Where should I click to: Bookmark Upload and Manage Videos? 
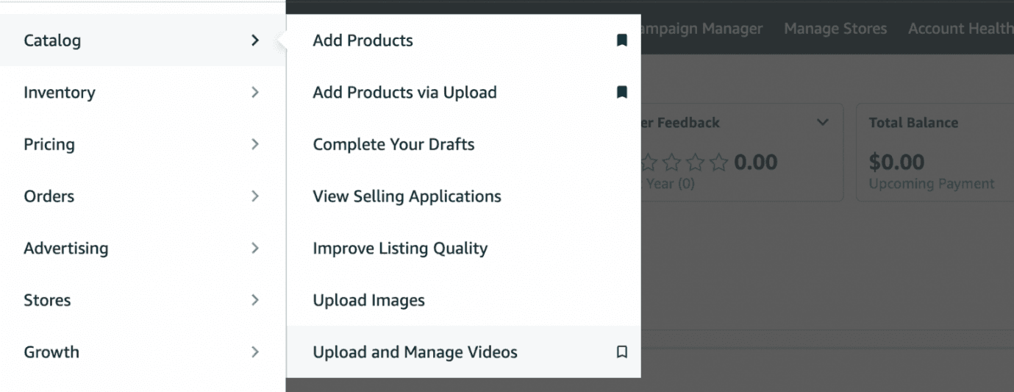click(x=621, y=352)
